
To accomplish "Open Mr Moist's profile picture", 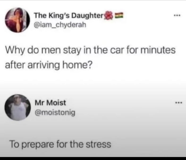I will click(x=18, y=107).
